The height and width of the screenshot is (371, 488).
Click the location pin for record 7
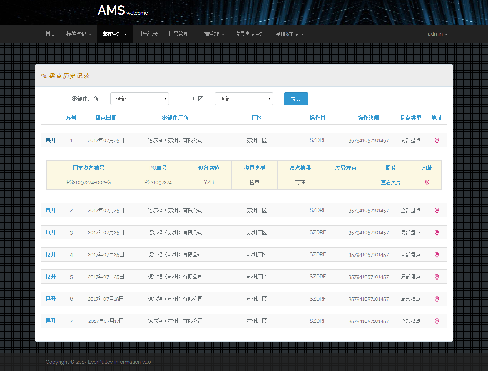437,321
